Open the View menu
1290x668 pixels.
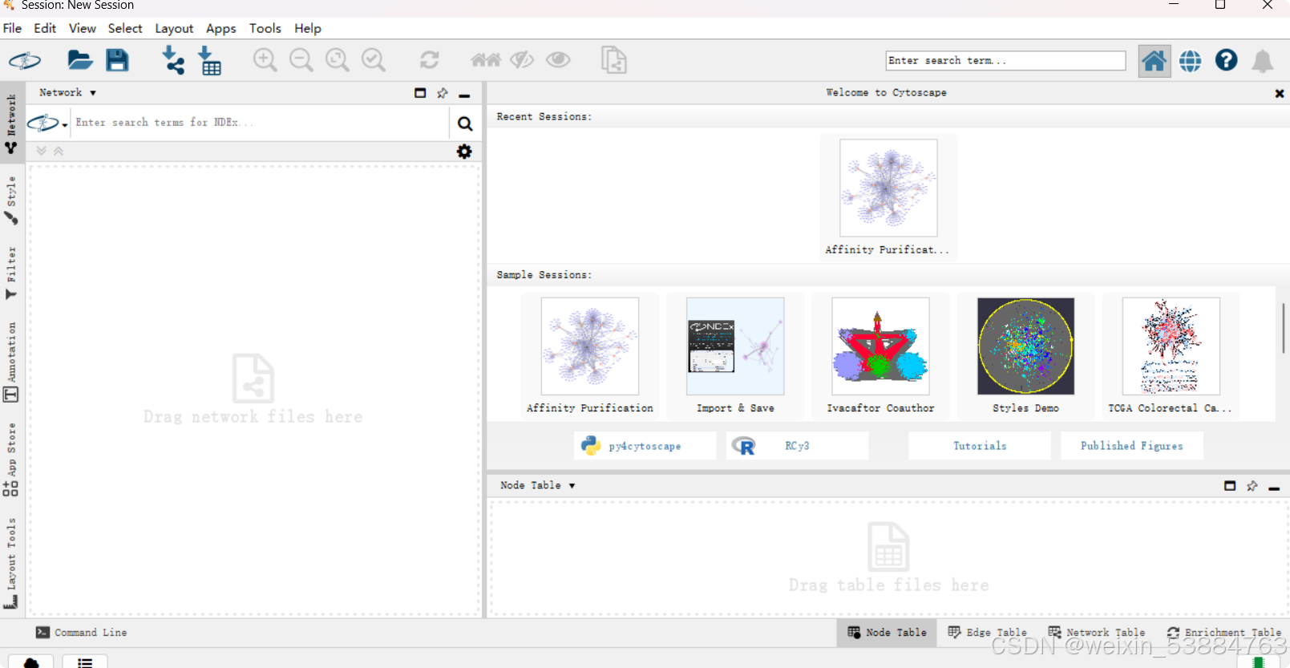(x=82, y=28)
